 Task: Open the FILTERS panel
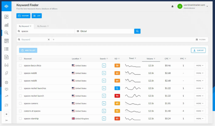tap(200, 39)
